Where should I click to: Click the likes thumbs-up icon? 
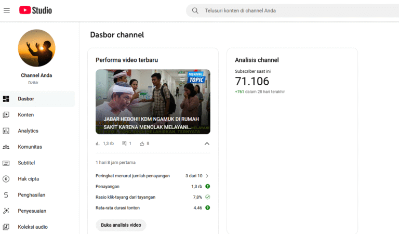pos(142,144)
